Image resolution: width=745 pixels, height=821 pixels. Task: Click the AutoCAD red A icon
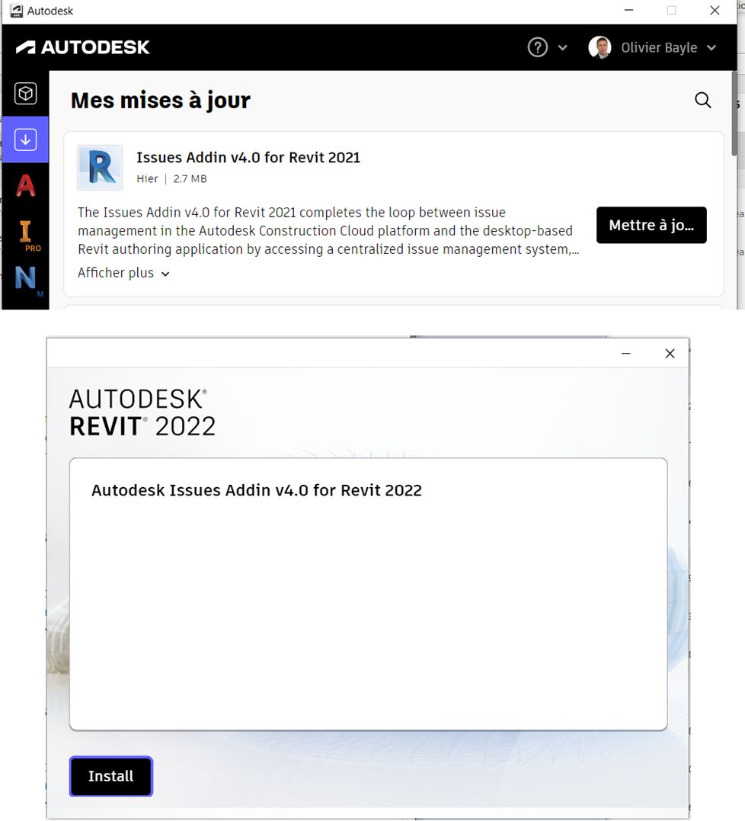[x=26, y=185]
